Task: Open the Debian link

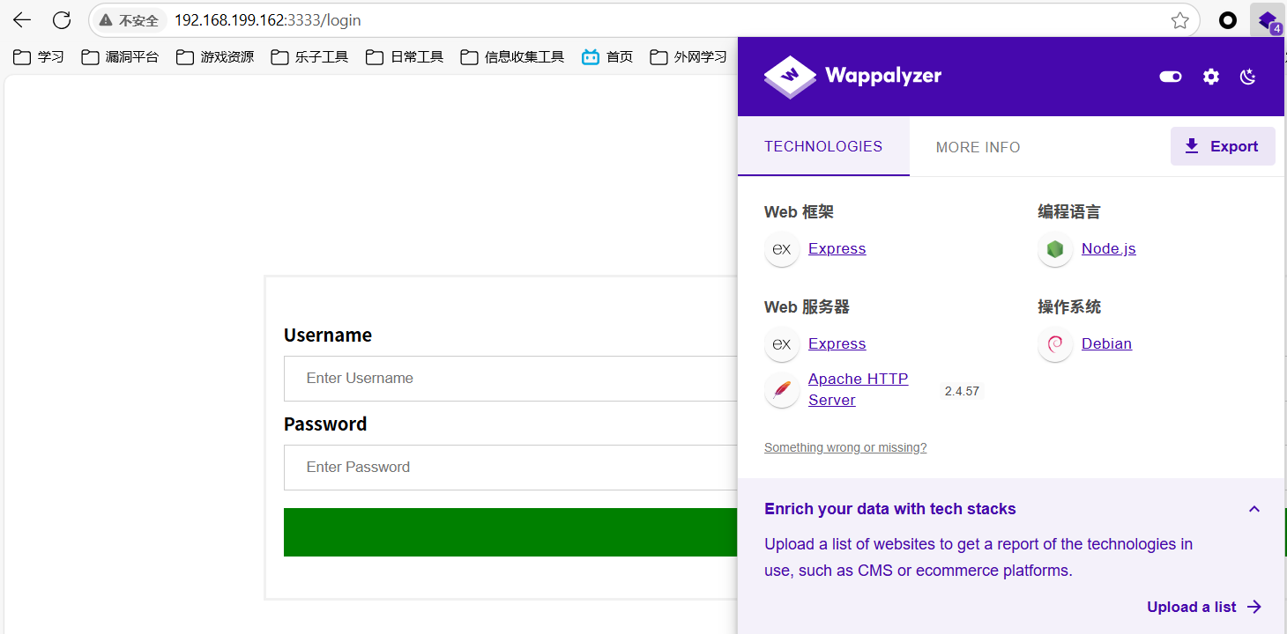Action: (1107, 344)
